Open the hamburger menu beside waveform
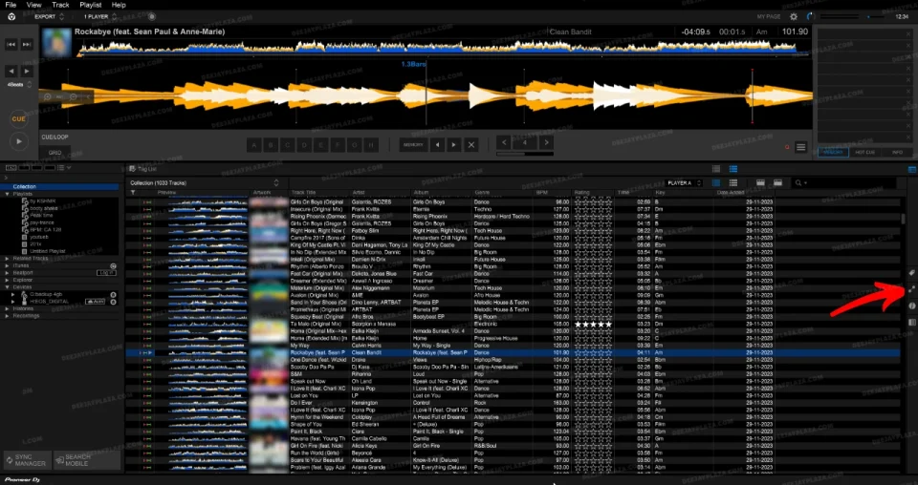The image size is (918, 485). pos(801,147)
